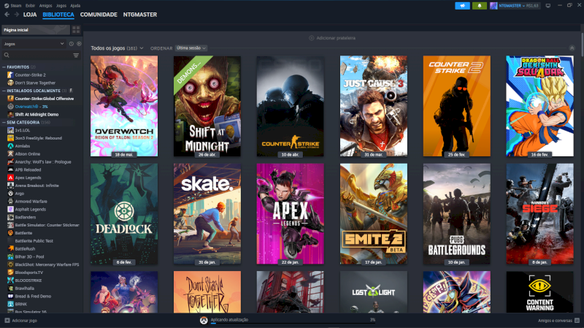
Task: Click the Battlerite sidebar icon
Action: coord(10,232)
